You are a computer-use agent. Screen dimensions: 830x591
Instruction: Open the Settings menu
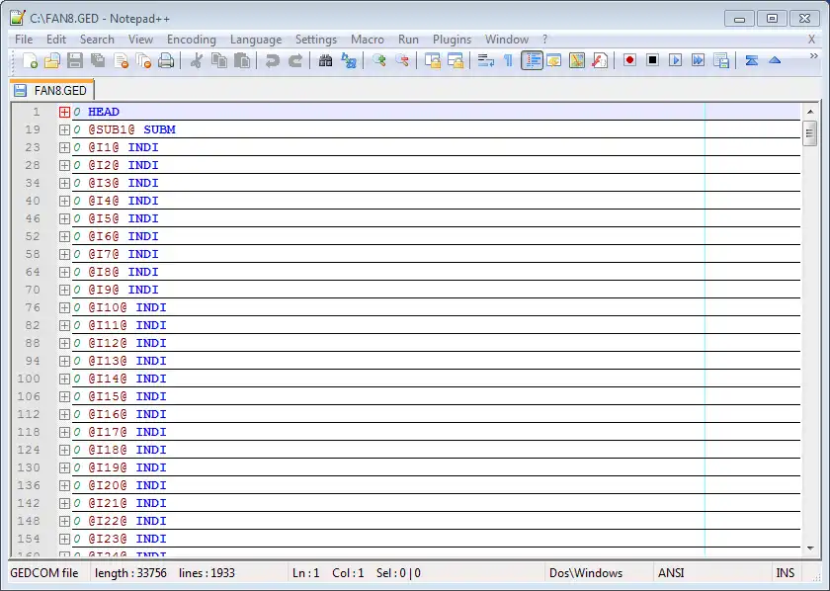click(315, 40)
